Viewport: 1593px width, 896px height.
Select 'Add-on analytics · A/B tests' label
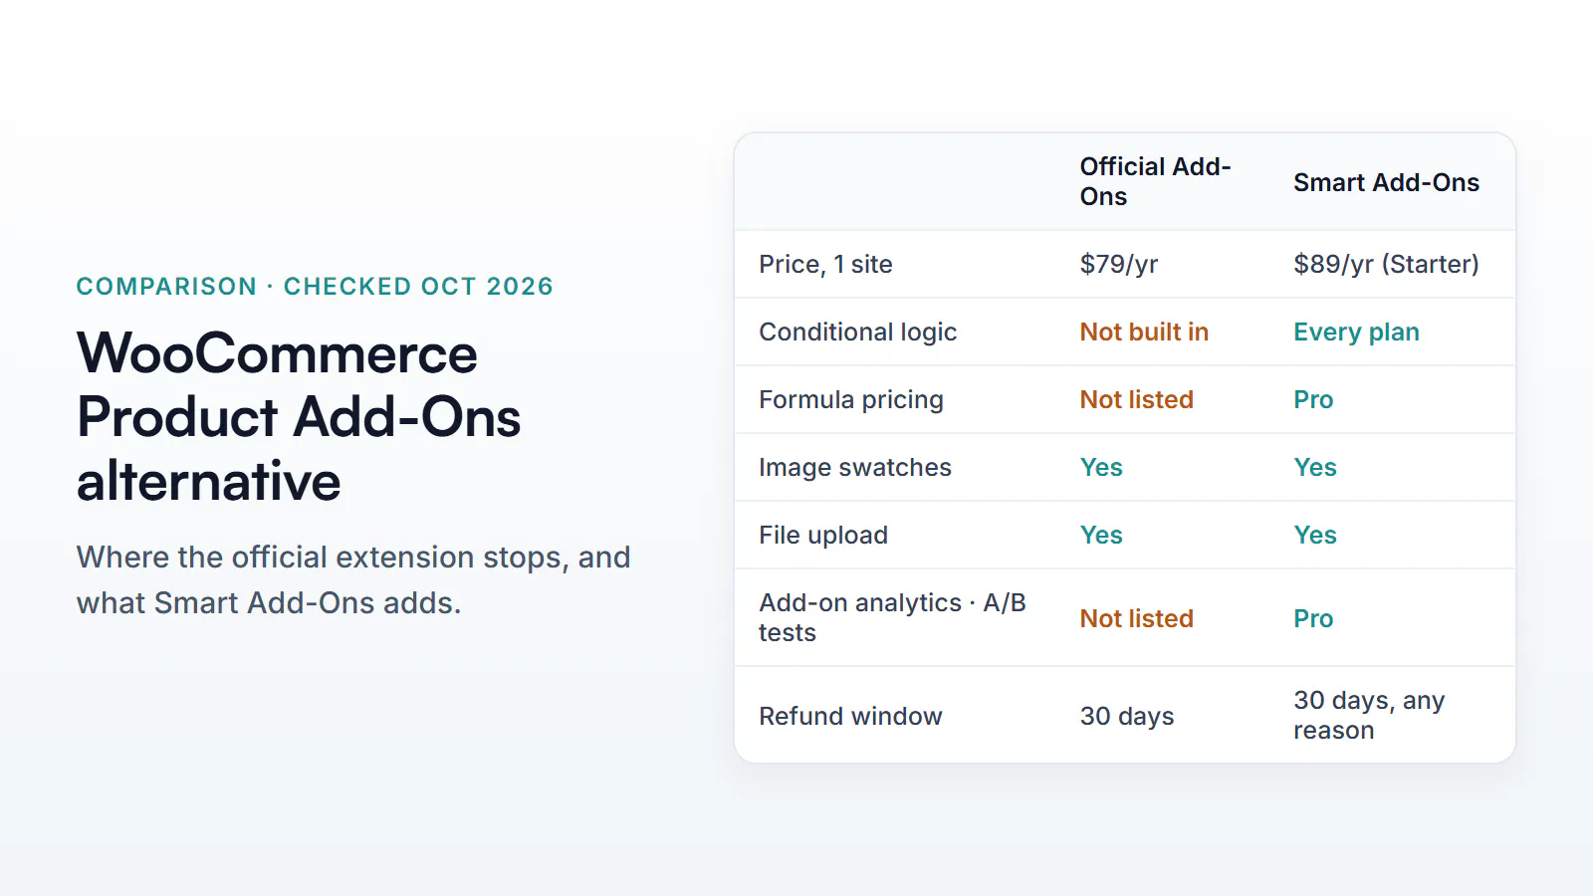(x=892, y=617)
